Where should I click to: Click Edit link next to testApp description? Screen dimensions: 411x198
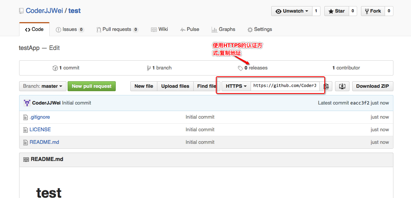[54, 48]
